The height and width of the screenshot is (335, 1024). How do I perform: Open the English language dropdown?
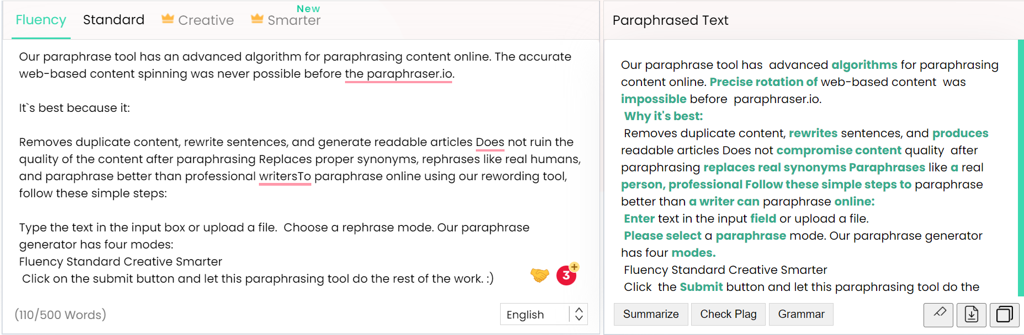pos(544,314)
